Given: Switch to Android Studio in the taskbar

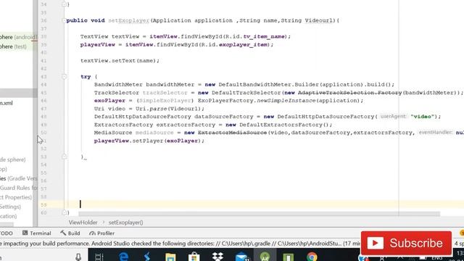Looking at the screenshot, I should coord(265,256).
